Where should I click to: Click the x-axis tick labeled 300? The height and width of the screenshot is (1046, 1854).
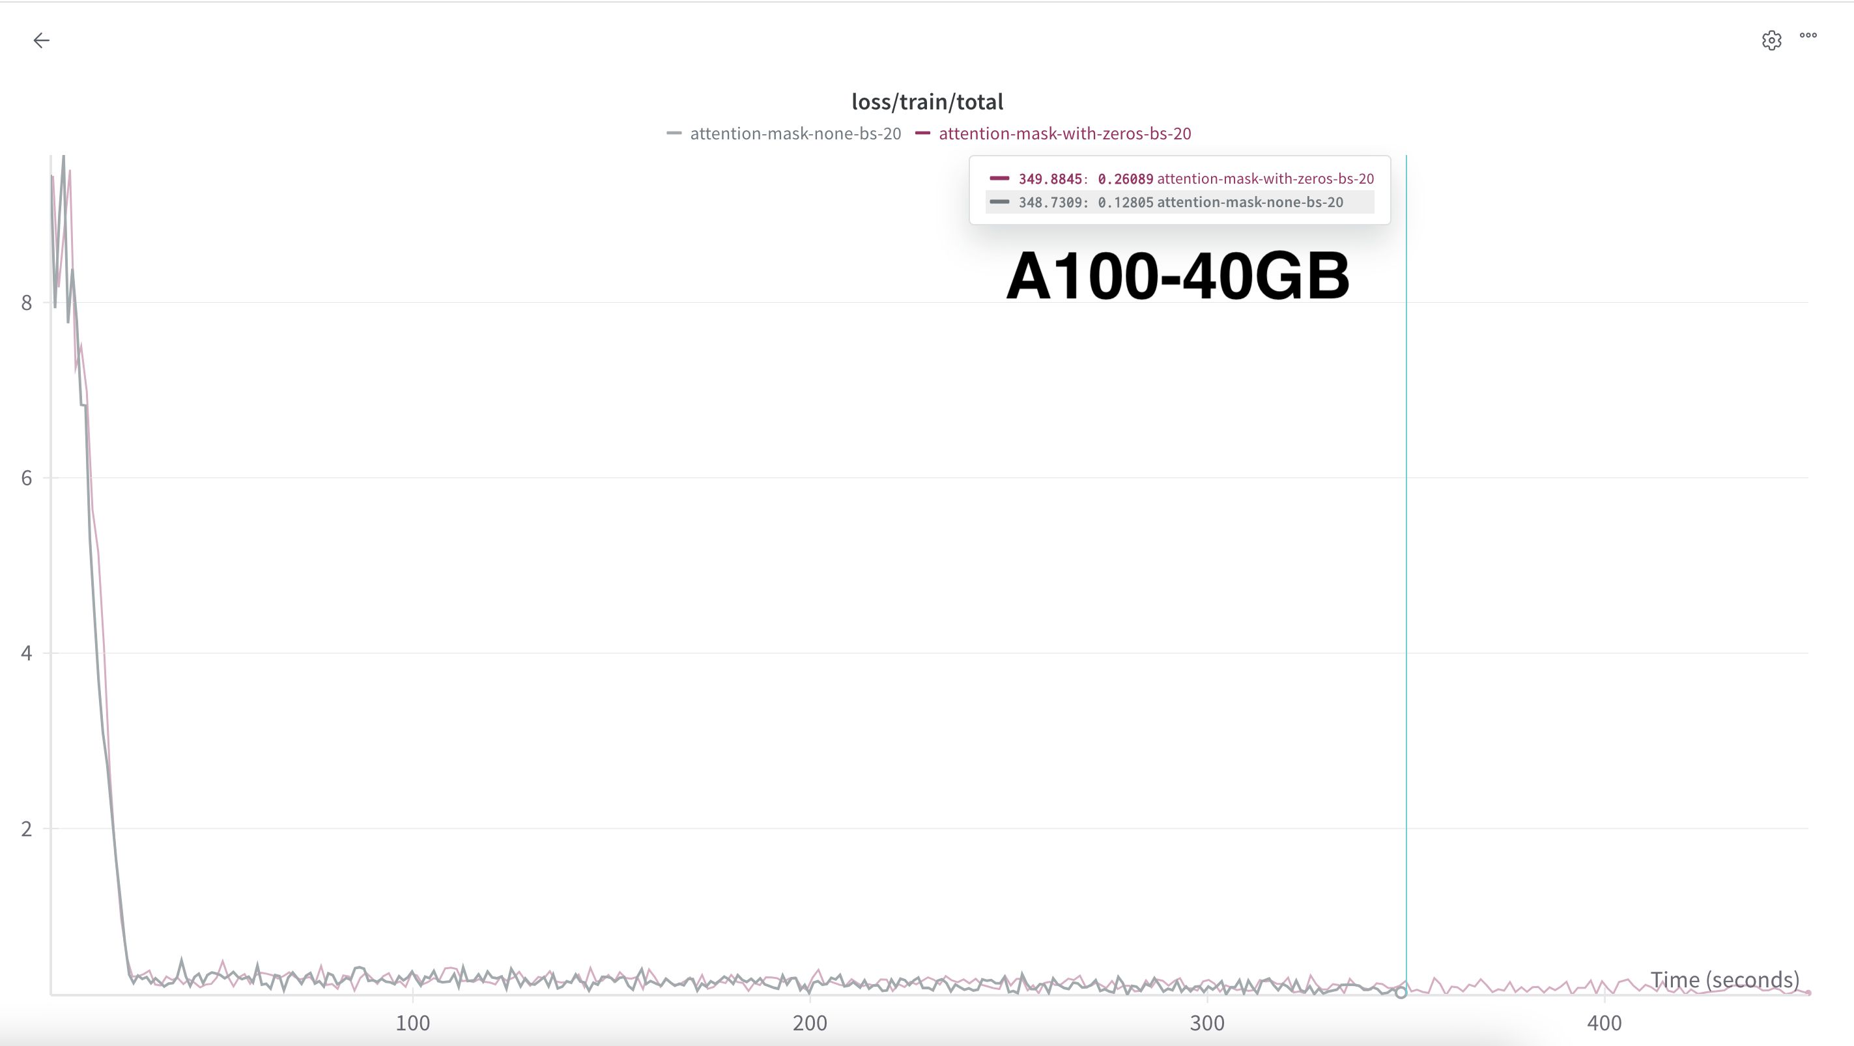pos(1207,1023)
